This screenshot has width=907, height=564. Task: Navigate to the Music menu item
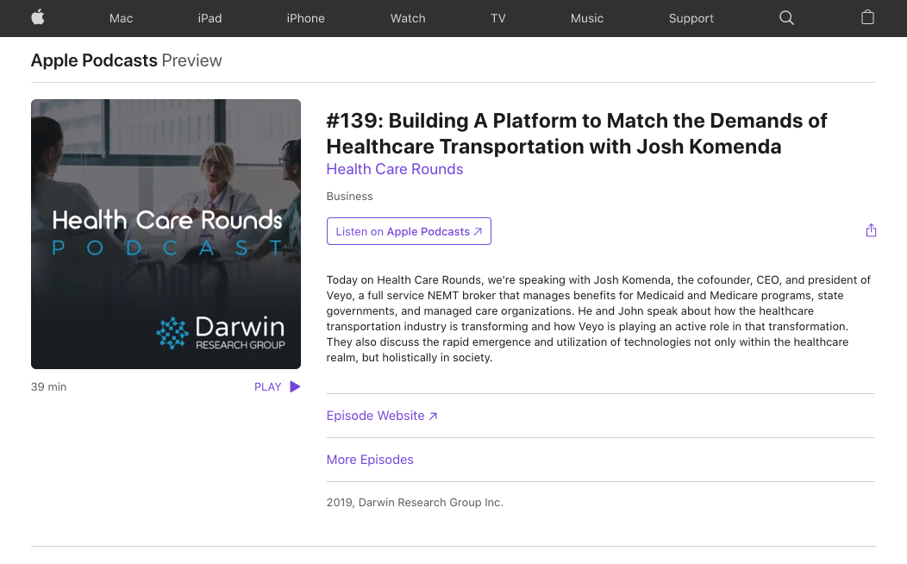(587, 18)
